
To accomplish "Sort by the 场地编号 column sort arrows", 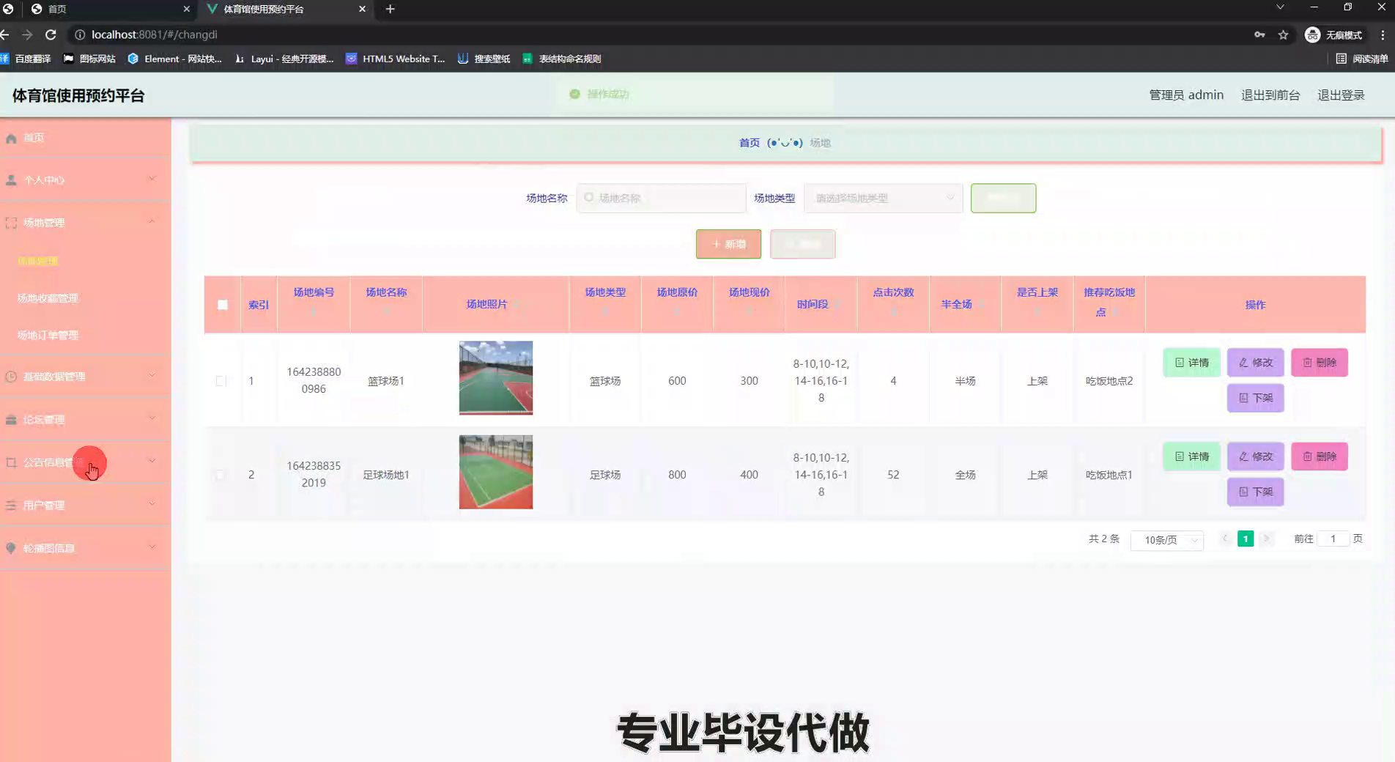I will (x=314, y=311).
